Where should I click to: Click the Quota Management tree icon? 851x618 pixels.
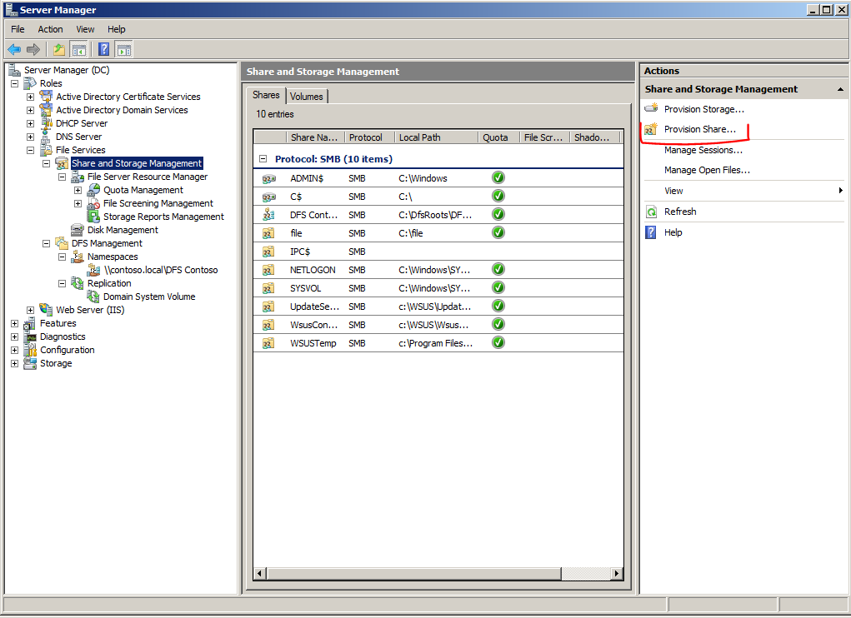(93, 190)
